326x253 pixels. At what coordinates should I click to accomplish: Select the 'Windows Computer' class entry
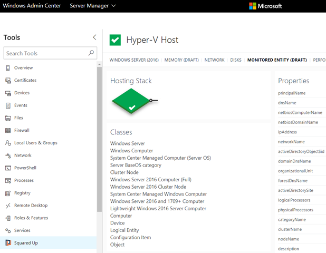[131, 151]
